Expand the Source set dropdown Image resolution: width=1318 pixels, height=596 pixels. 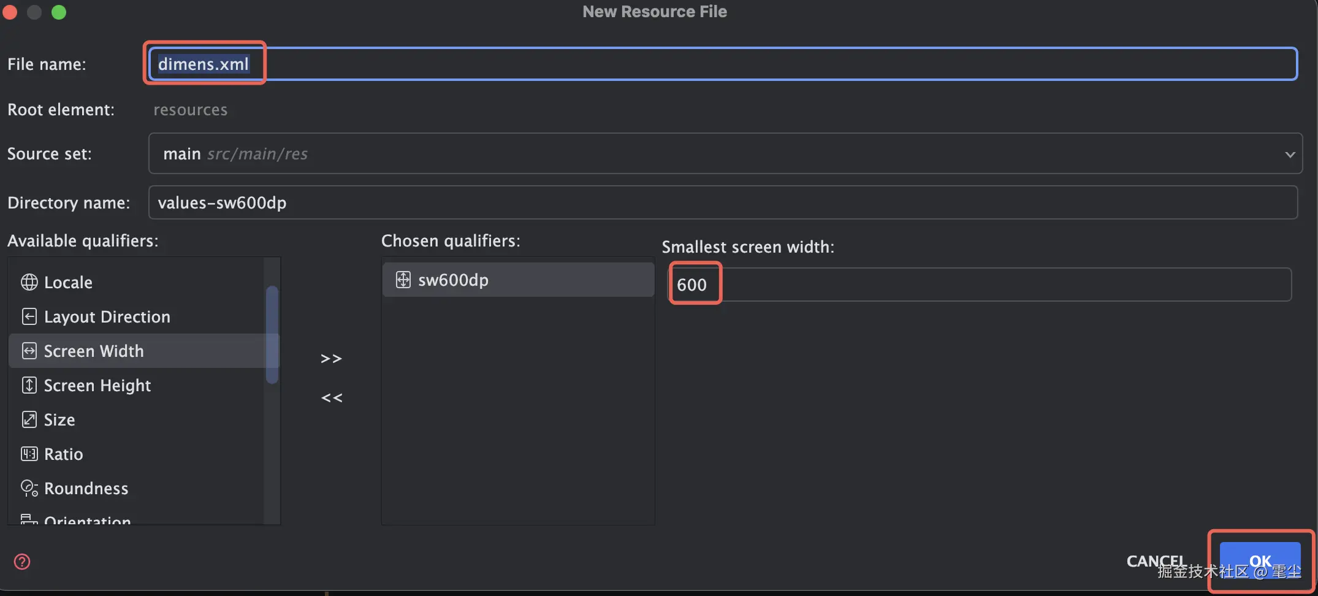point(1290,154)
